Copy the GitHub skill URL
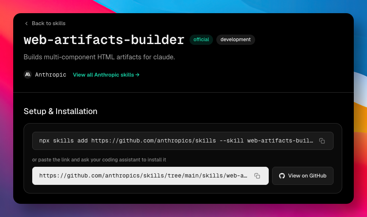 click(x=257, y=176)
